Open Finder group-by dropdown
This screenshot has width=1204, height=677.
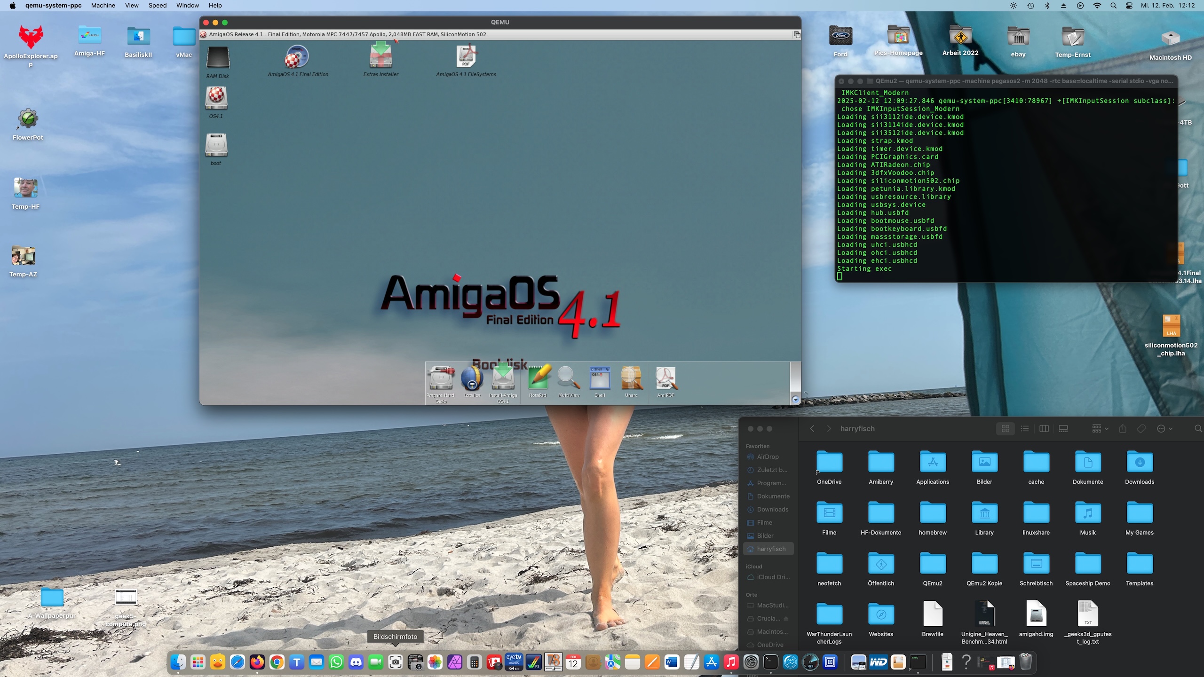[1100, 429]
